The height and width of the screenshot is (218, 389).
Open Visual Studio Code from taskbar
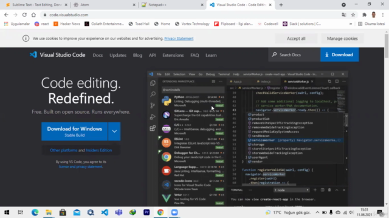pyautogui.click(x=105, y=213)
